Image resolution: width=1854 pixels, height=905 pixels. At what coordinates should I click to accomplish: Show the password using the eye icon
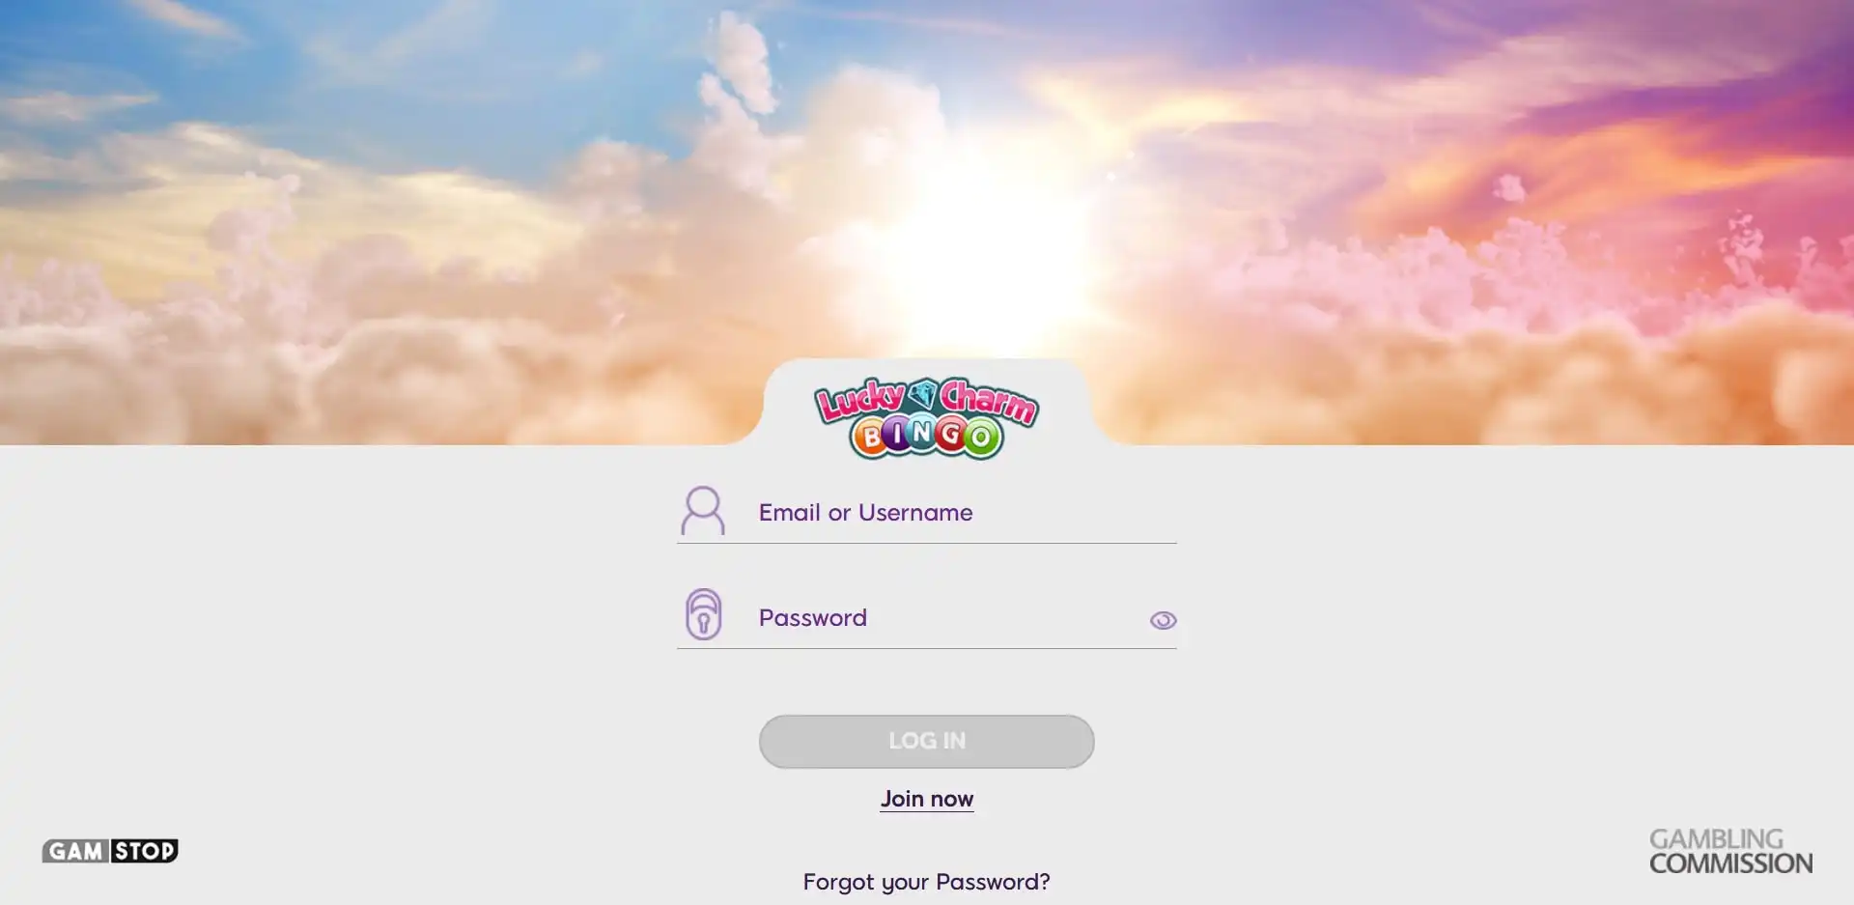click(1163, 620)
